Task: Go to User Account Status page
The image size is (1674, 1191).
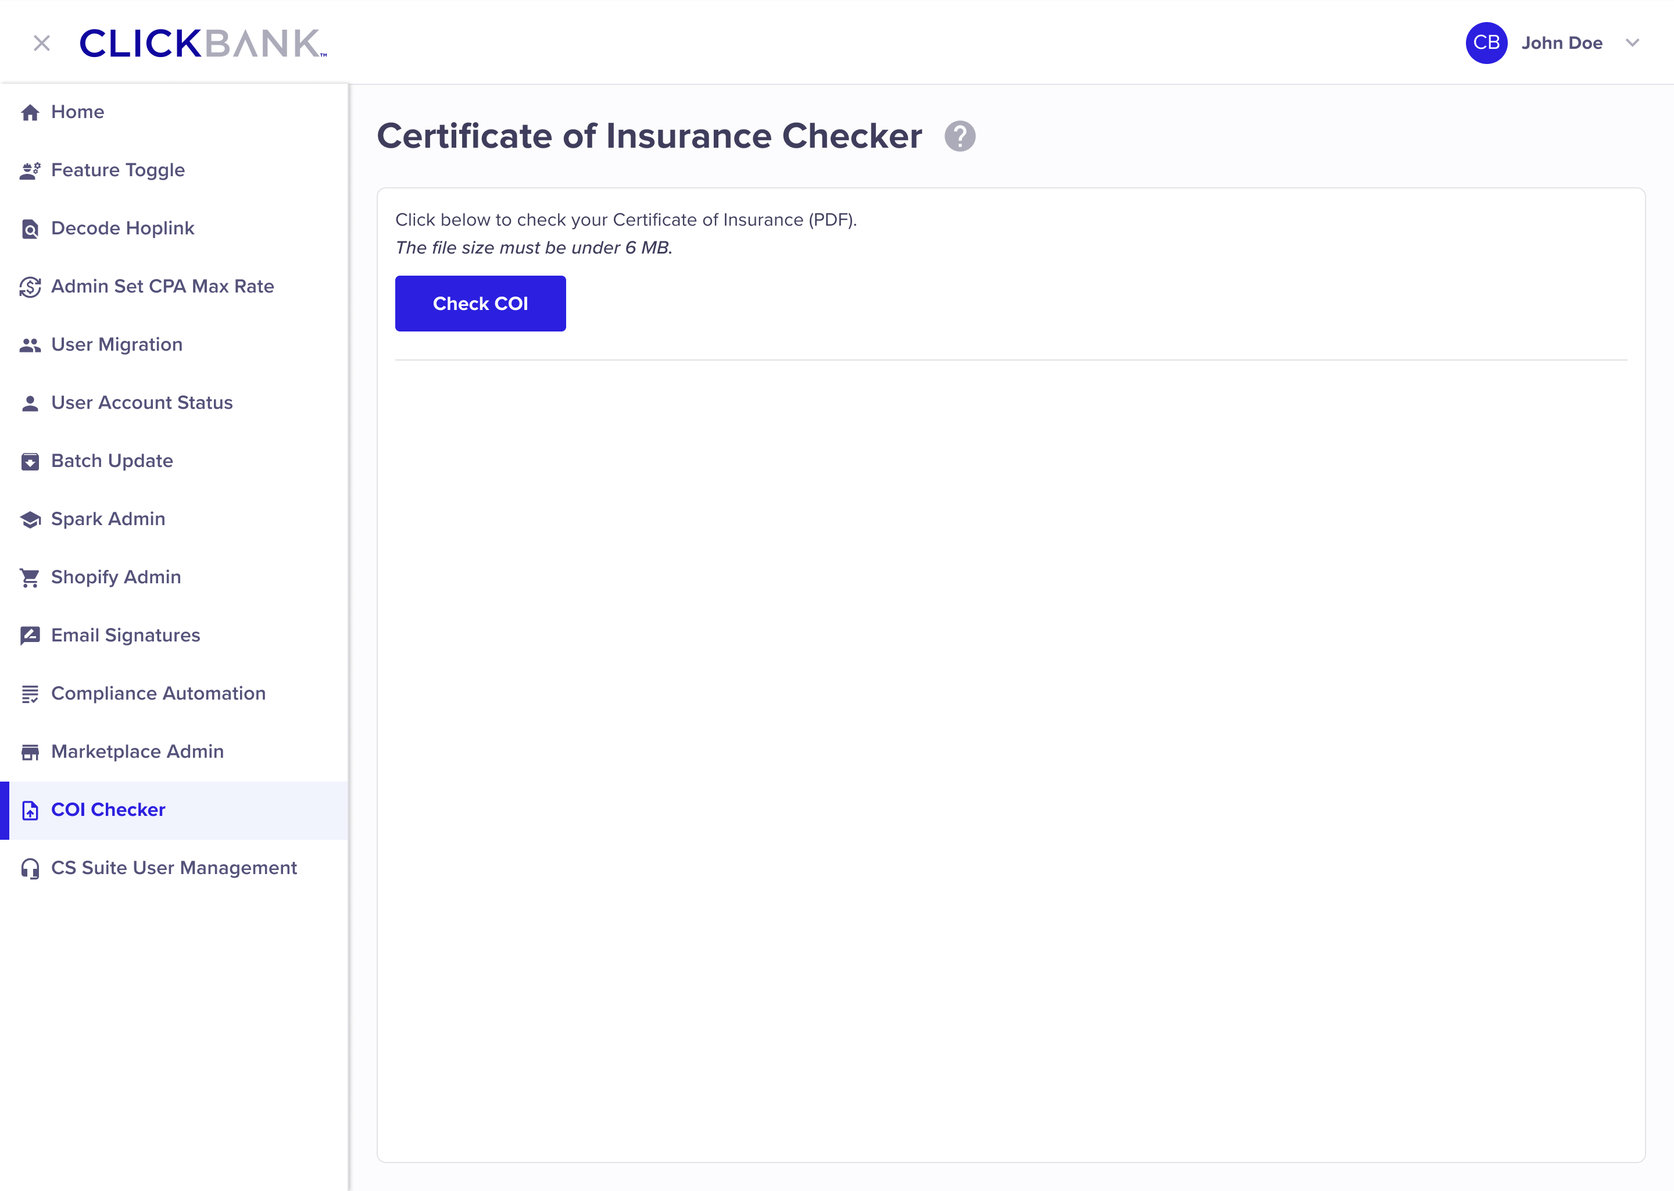Action: pyautogui.click(x=141, y=402)
